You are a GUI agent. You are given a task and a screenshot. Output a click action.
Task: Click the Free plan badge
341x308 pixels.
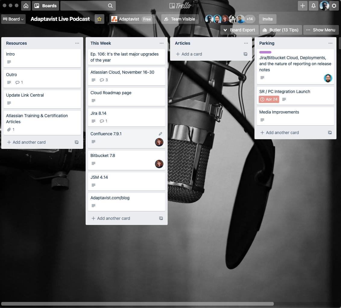pos(147,19)
